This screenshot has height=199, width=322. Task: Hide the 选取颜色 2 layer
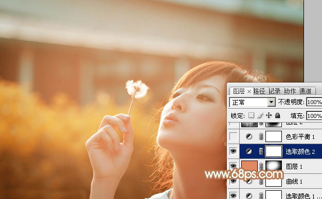(x=233, y=151)
